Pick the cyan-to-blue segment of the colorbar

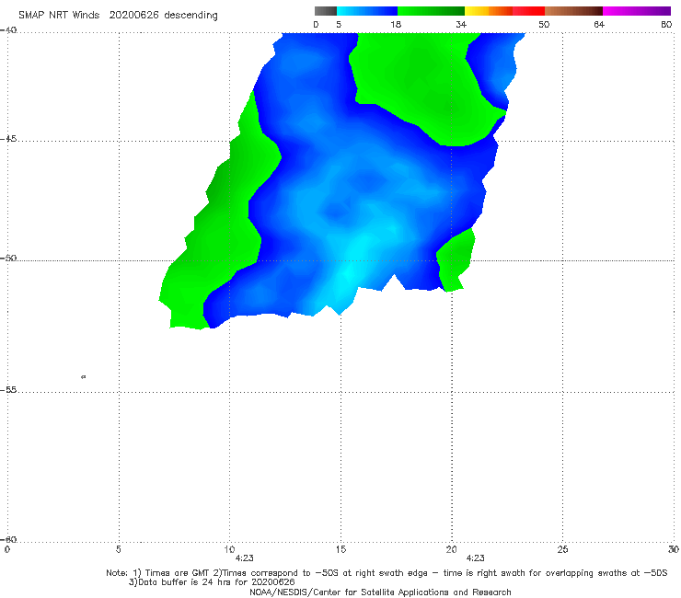[x=367, y=11]
